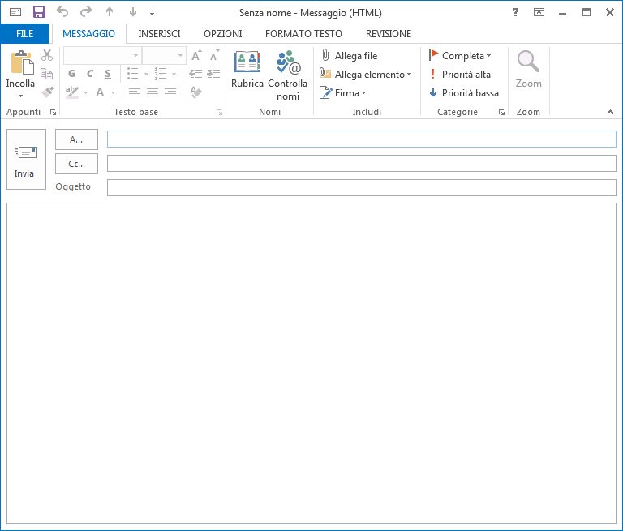Collapse the ribbon using the chevron arrow
623x531 pixels.
609,111
